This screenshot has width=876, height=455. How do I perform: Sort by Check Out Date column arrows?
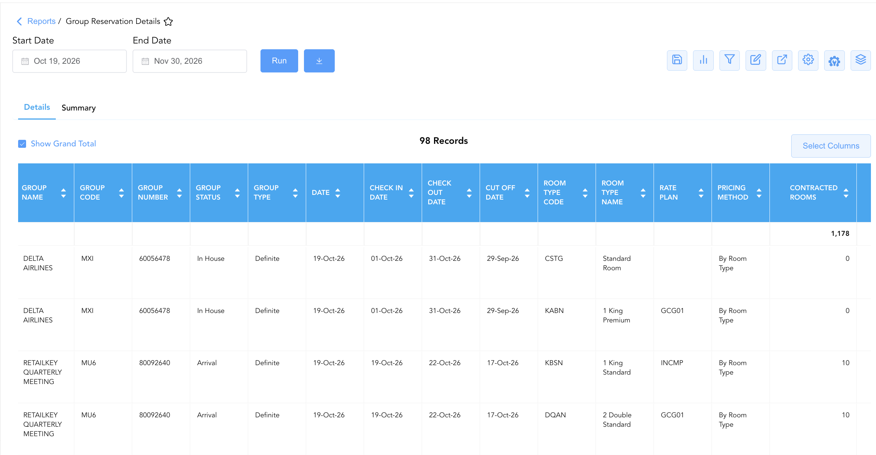[x=469, y=193]
